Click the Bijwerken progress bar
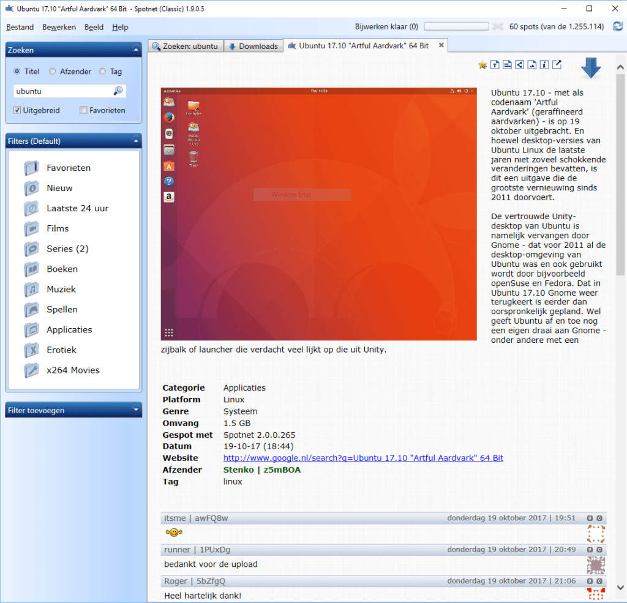 [x=456, y=26]
